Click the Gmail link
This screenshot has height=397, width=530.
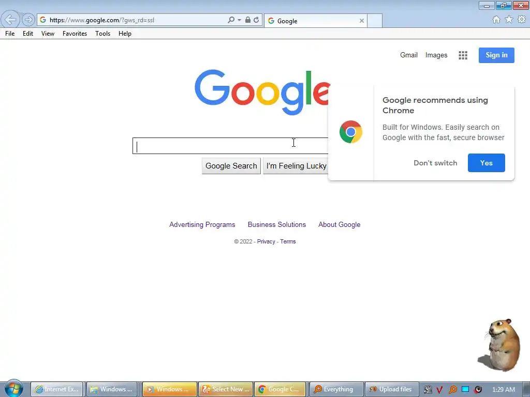pos(409,55)
